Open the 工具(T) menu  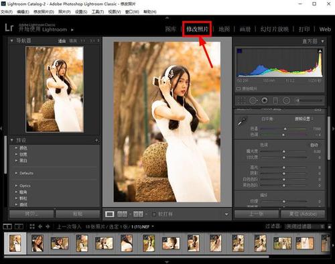pos(98,11)
